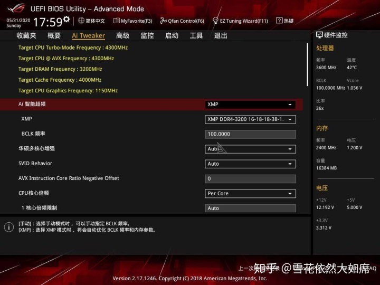
Task: Click Target CPU Graphics Frequency text
Action: 68,90
